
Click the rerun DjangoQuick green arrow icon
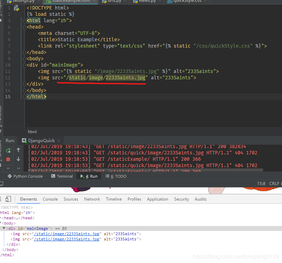(x=8, y=151)
